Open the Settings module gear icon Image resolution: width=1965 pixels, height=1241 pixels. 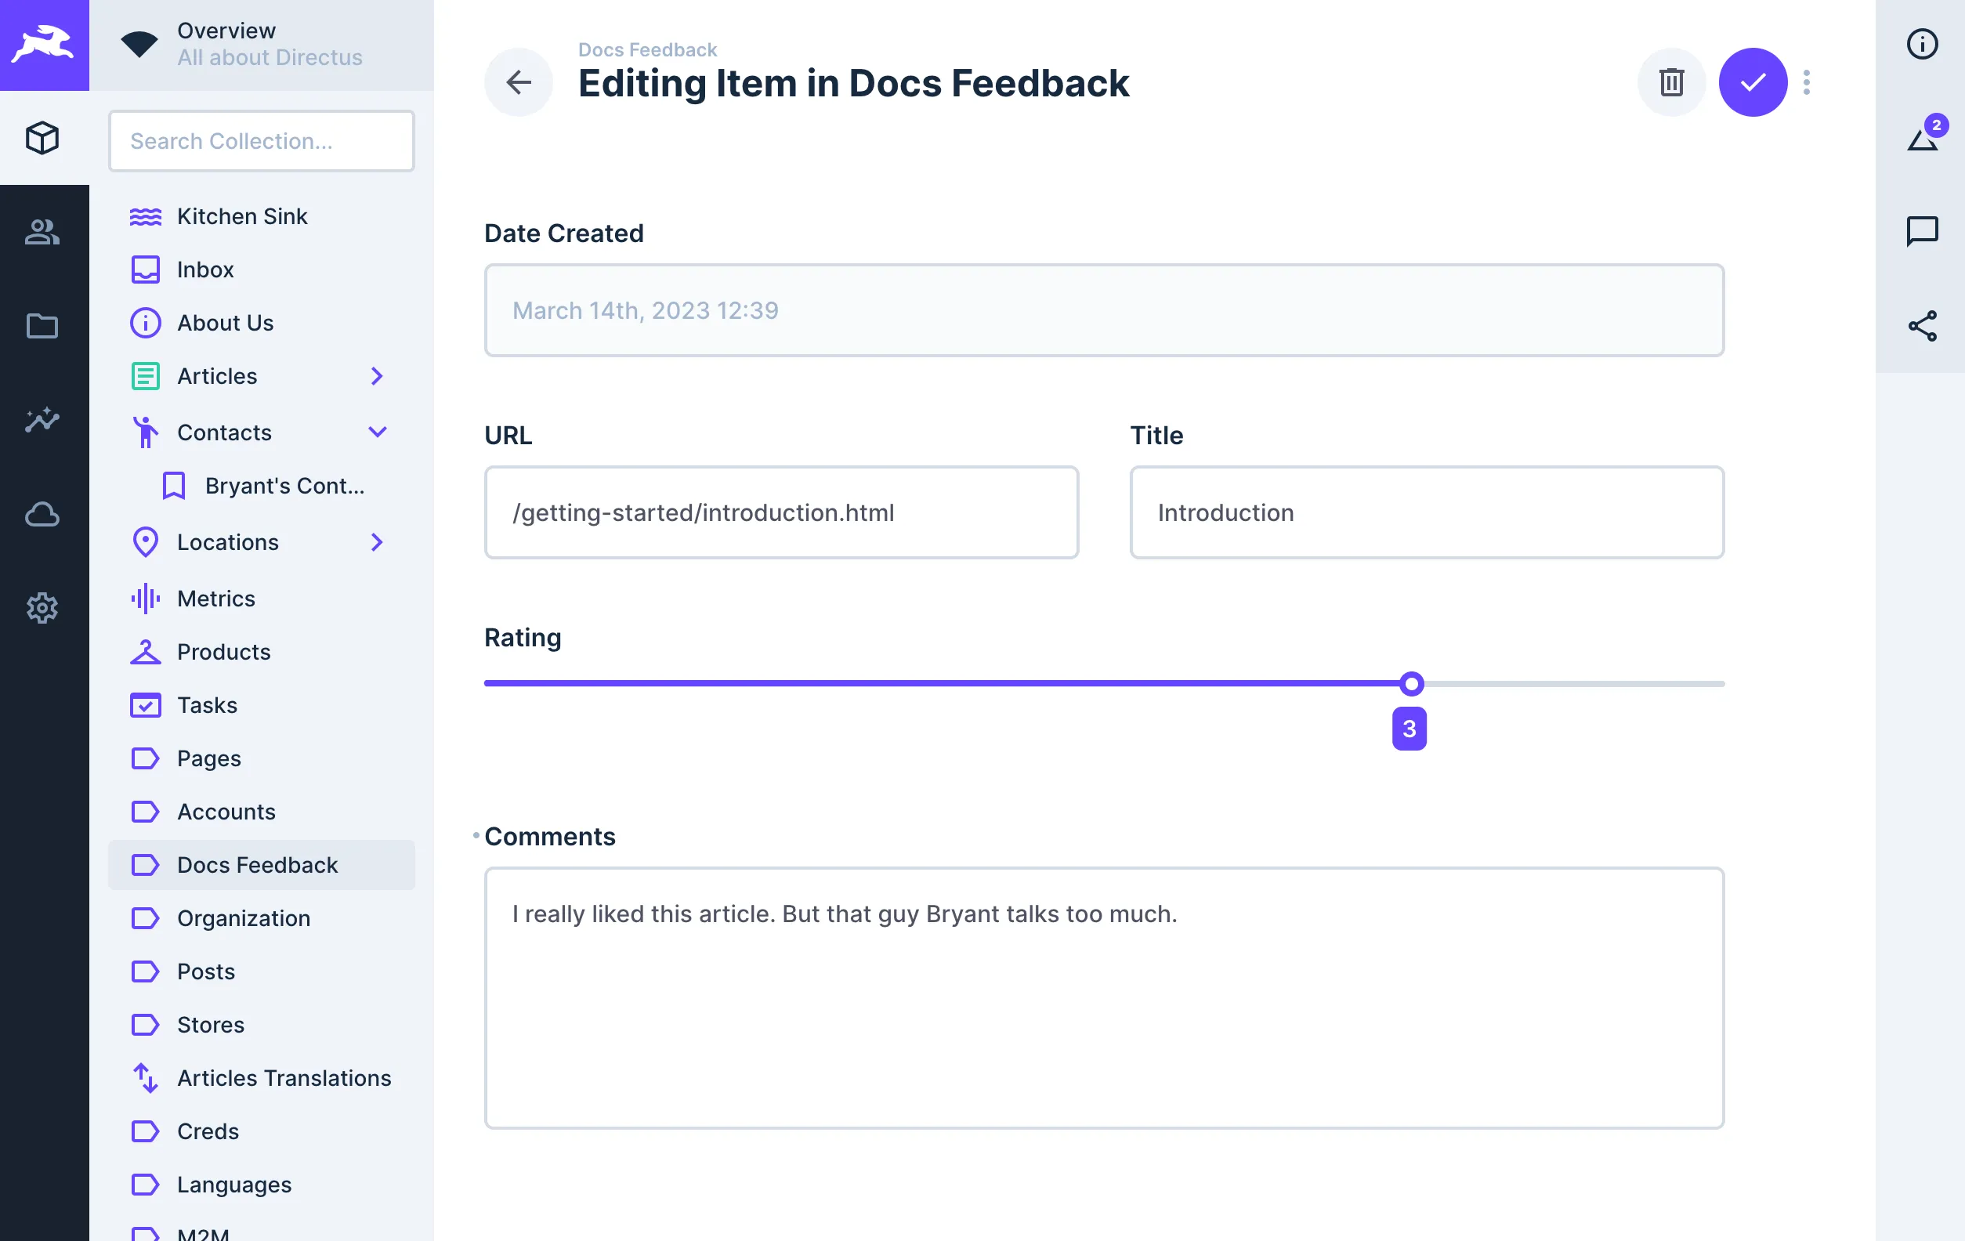click(42, 608)
